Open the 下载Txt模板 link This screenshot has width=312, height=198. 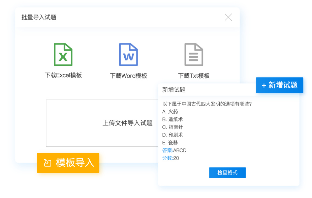194,76
